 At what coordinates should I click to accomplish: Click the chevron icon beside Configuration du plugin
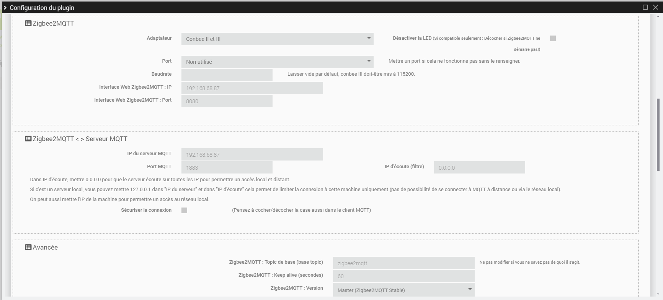click(x=5, y=8)
